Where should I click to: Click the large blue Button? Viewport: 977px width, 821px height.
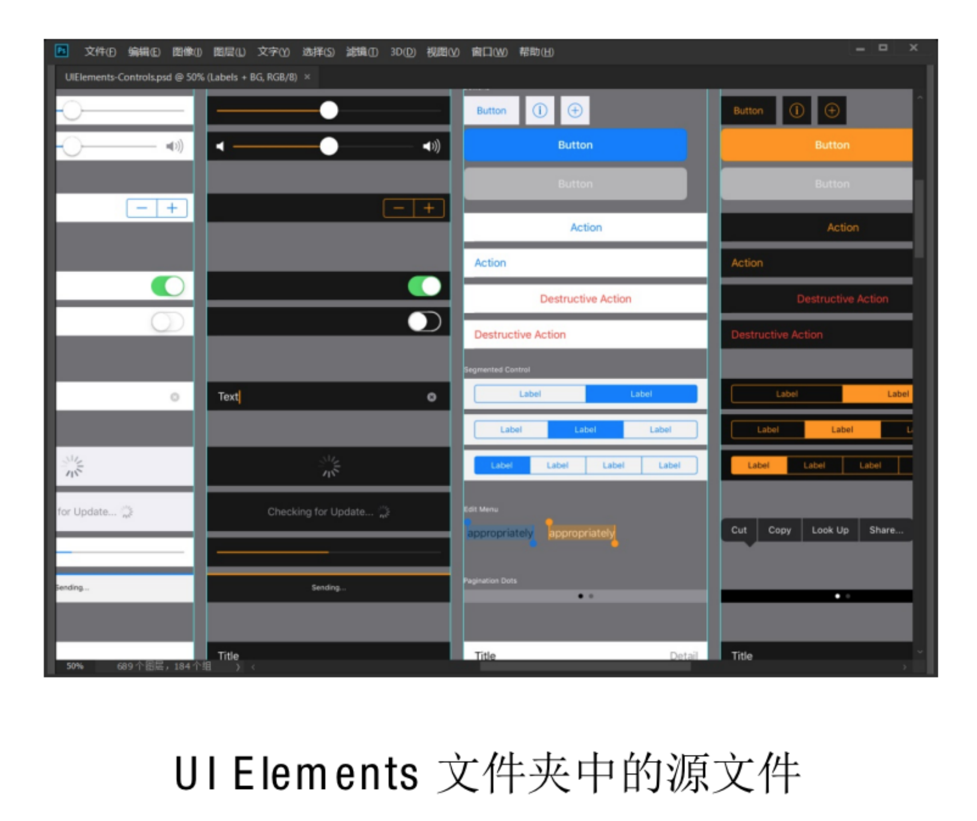tap(575, 145)
